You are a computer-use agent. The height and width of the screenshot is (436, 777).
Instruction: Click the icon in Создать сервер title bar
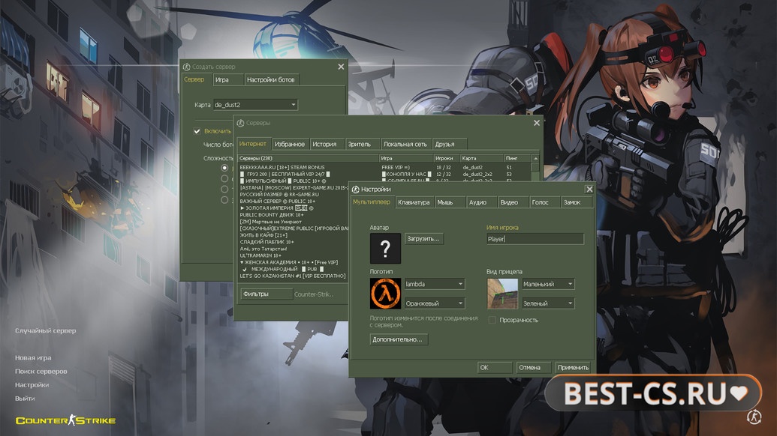click(186, 67)
